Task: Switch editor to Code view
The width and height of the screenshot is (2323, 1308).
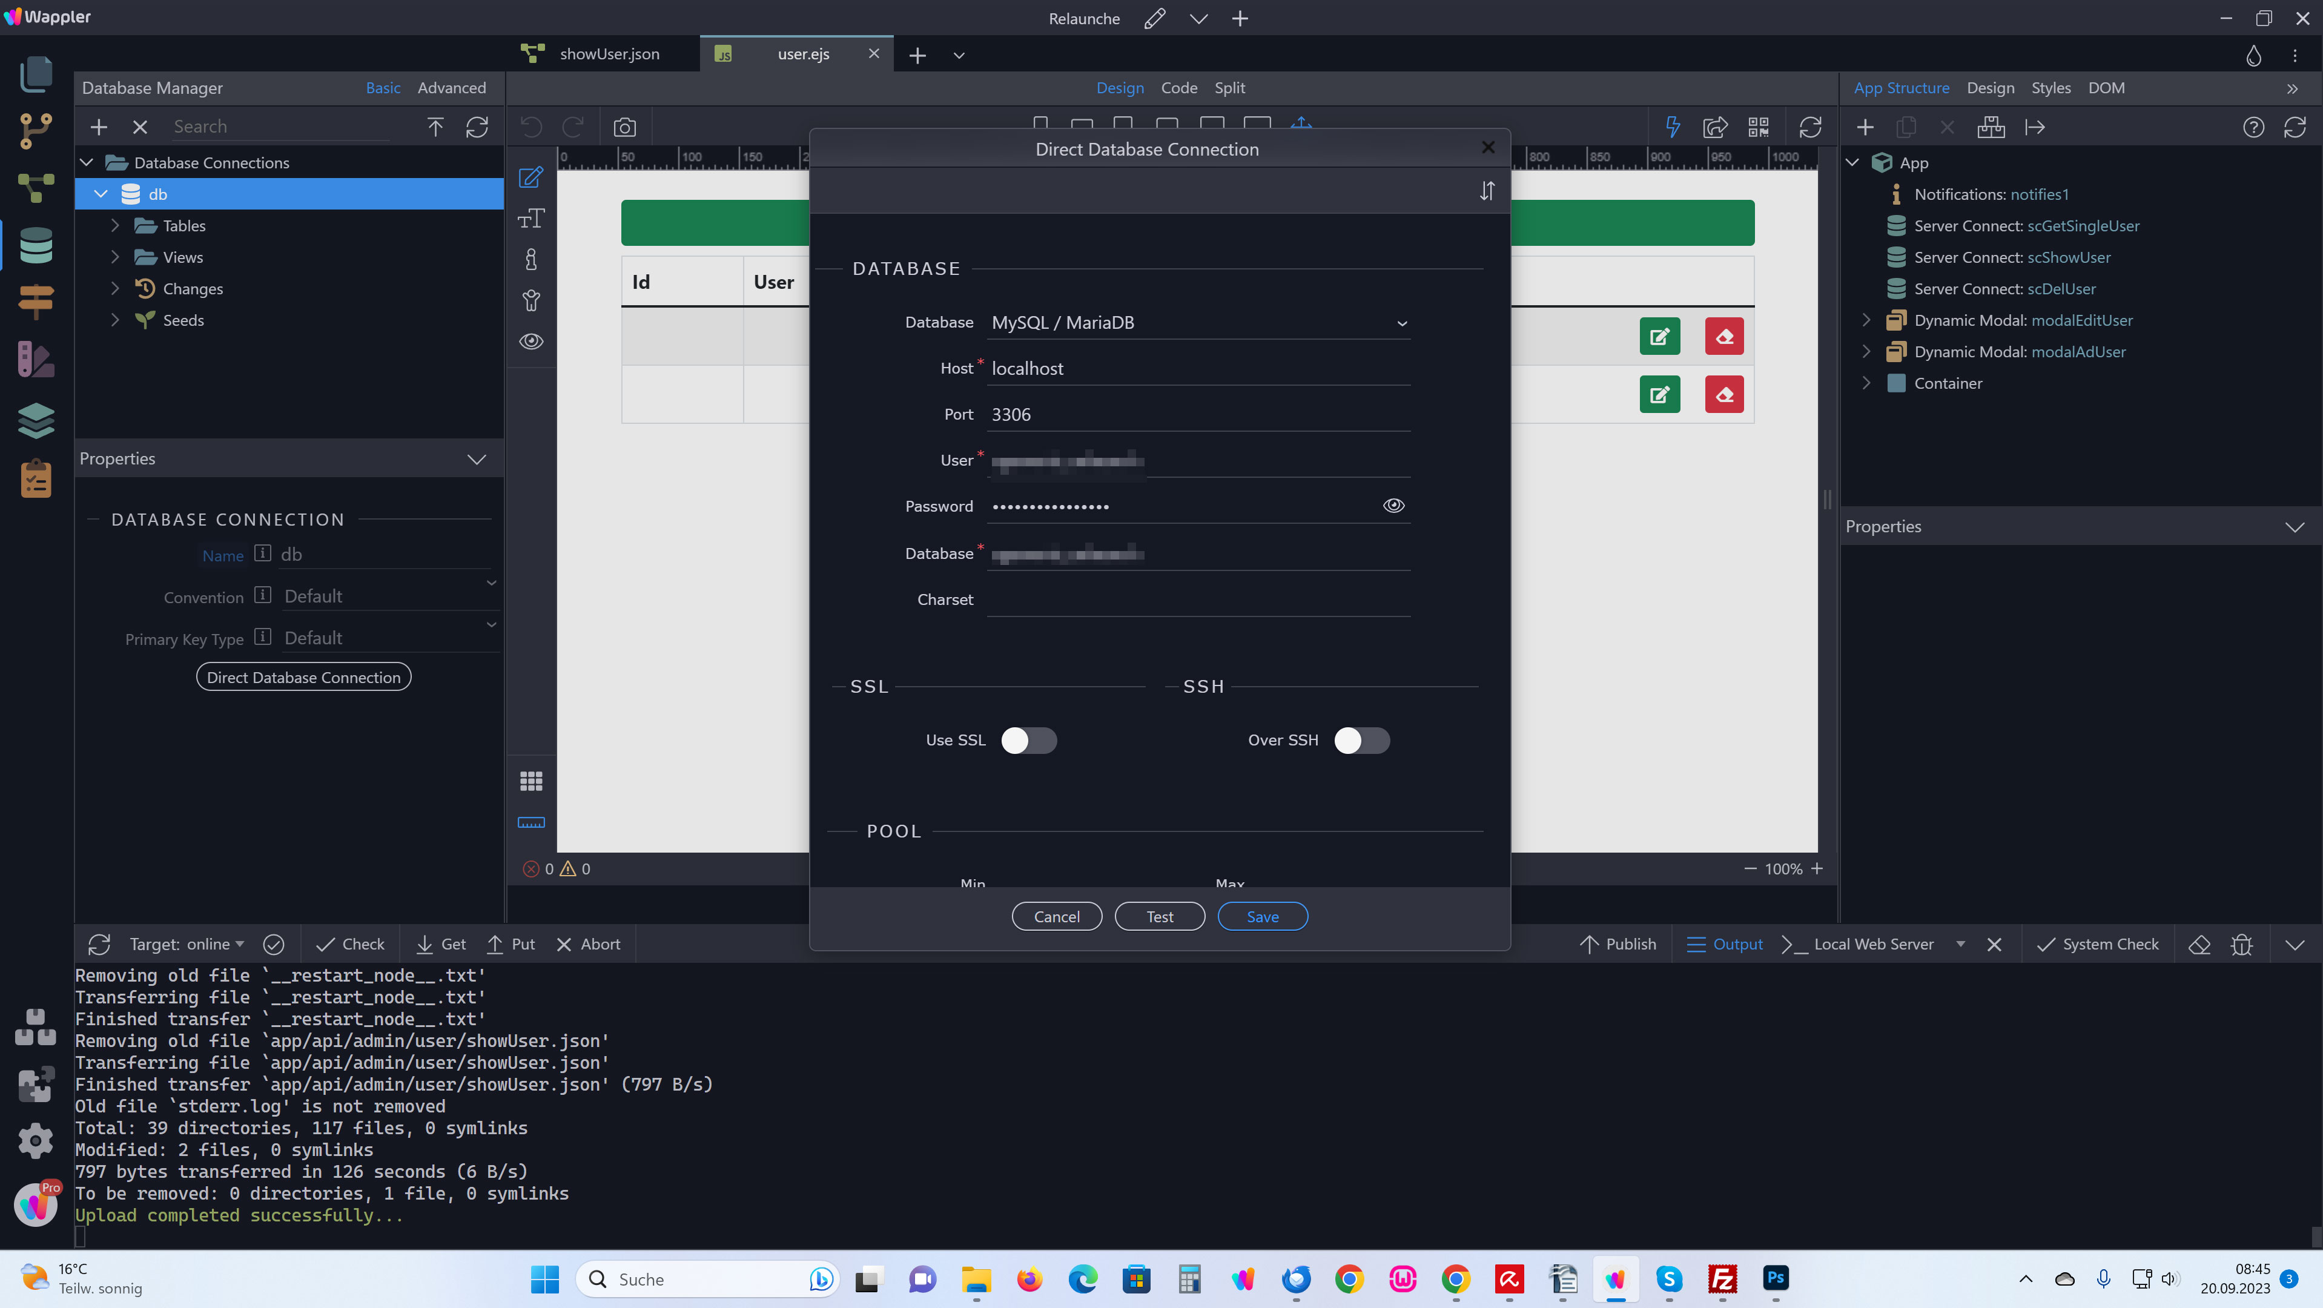Action: point(1178,87)
